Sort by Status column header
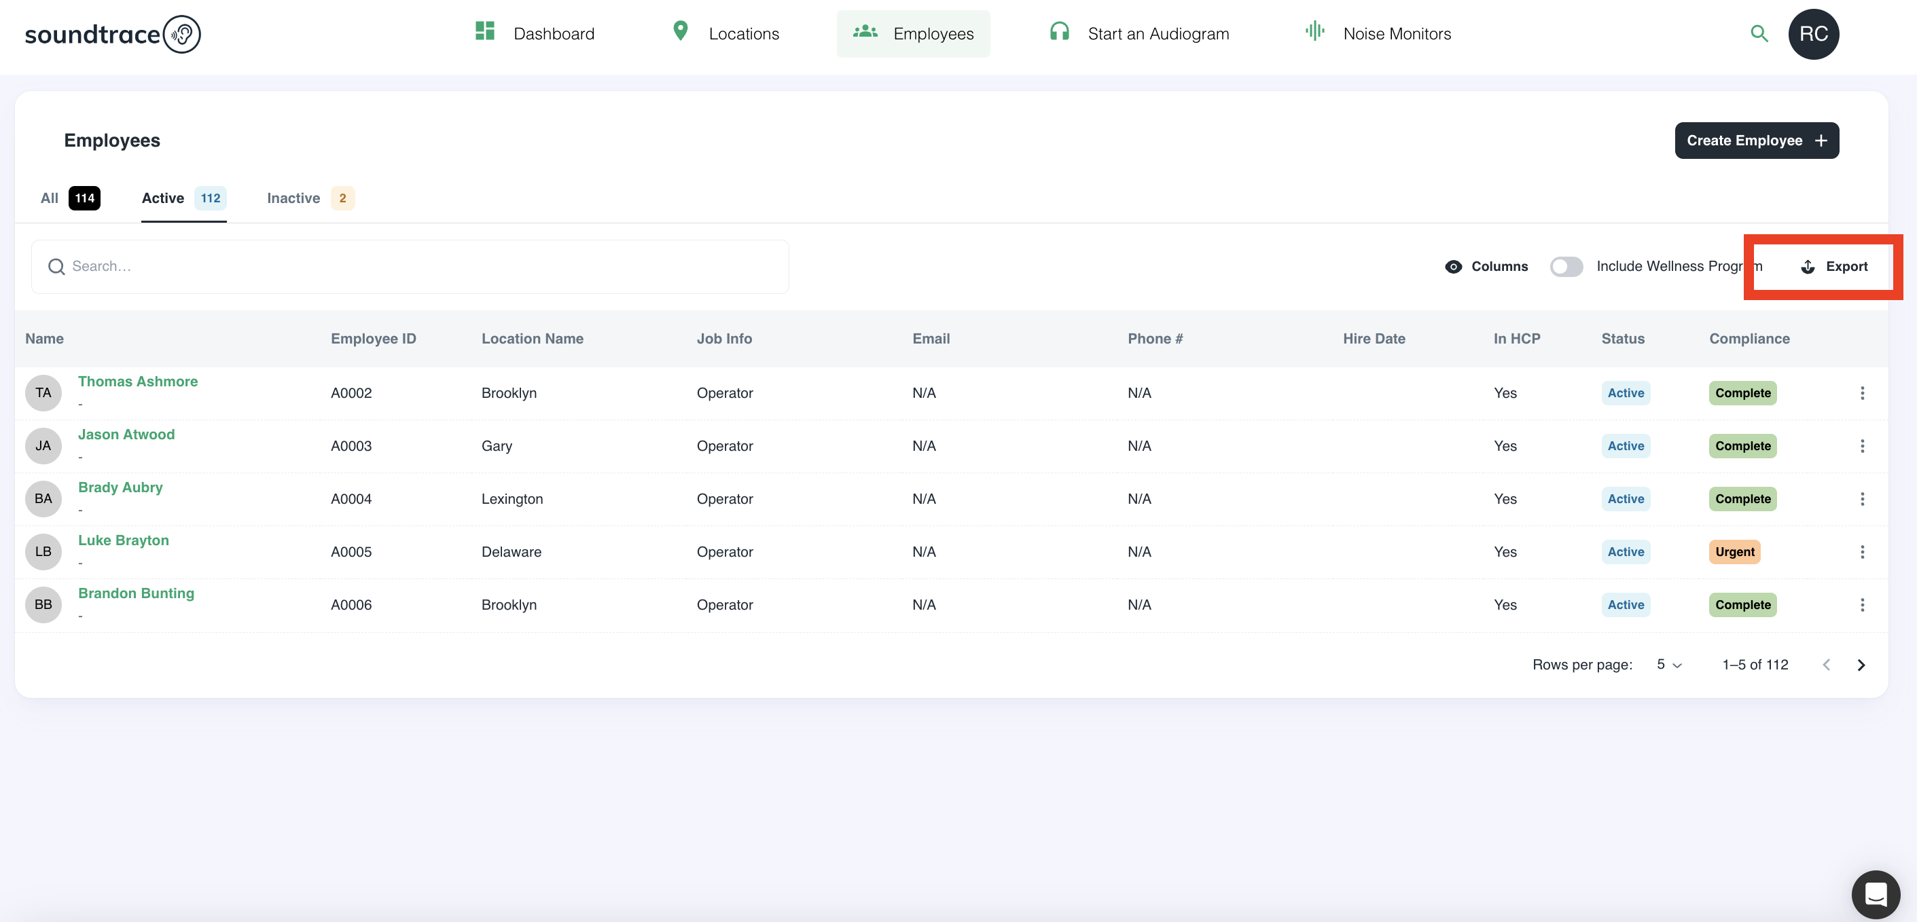Screen dimensions: 1917x922 [1622, 338]
